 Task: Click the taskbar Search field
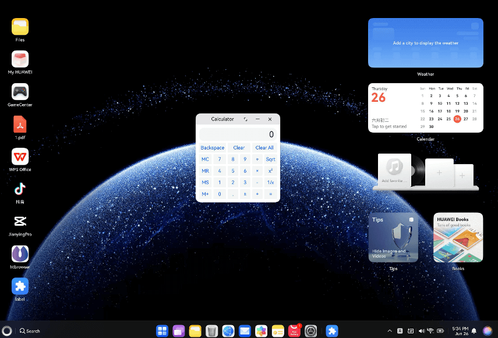pyautogui.click(x=30, y=330)
